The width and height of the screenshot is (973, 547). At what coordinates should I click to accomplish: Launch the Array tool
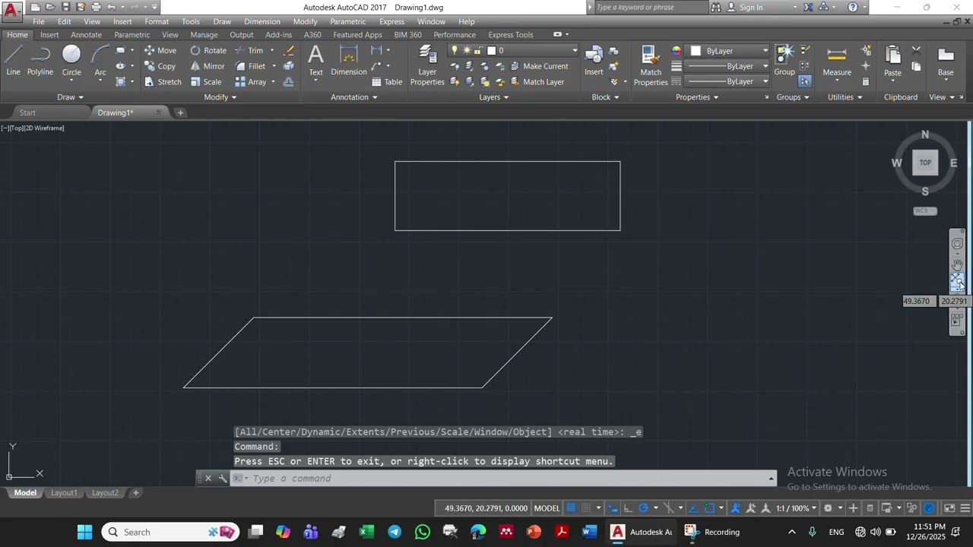click(x=251, y=82)
